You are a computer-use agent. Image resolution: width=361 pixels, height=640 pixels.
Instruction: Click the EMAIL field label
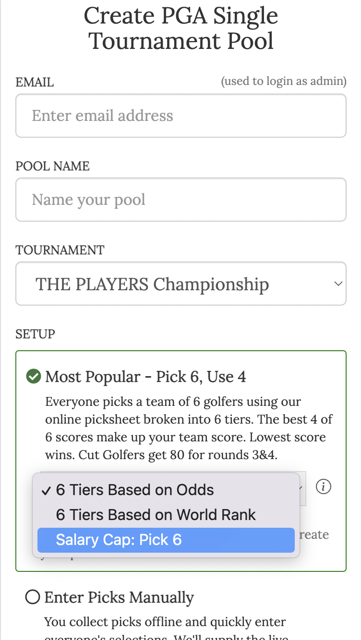pos(34,82)
